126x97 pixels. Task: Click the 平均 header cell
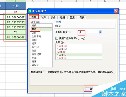(16, 6)
